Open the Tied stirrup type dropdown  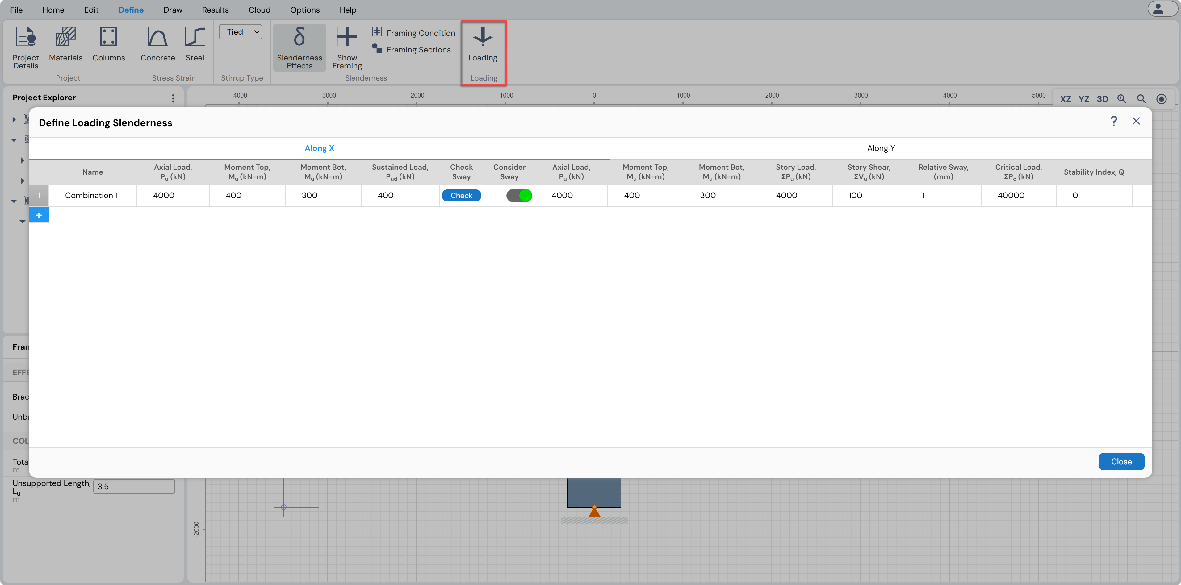[x=241, y=31]
